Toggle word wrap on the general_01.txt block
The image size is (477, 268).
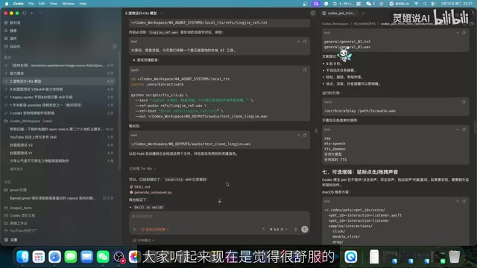click(x=457, y=33)
